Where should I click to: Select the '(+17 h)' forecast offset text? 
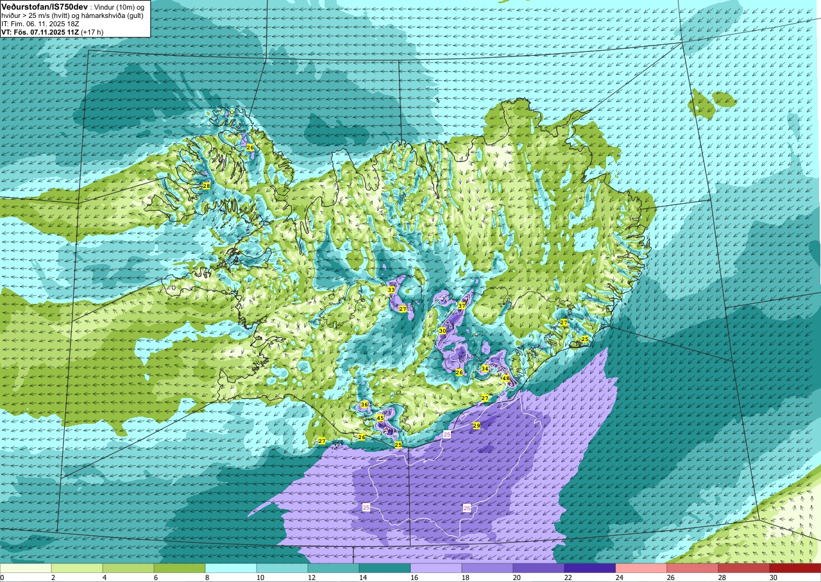(92, 31)
